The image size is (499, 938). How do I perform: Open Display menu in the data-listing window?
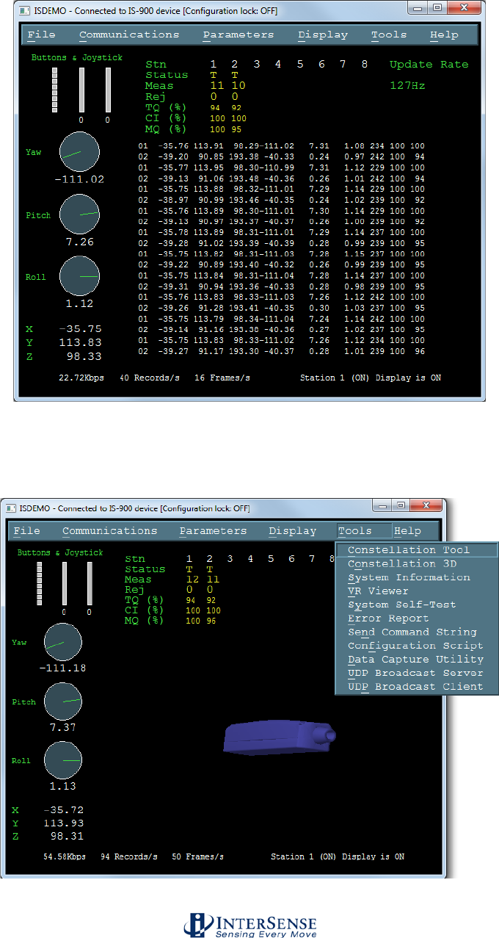(x=324, y=35)
